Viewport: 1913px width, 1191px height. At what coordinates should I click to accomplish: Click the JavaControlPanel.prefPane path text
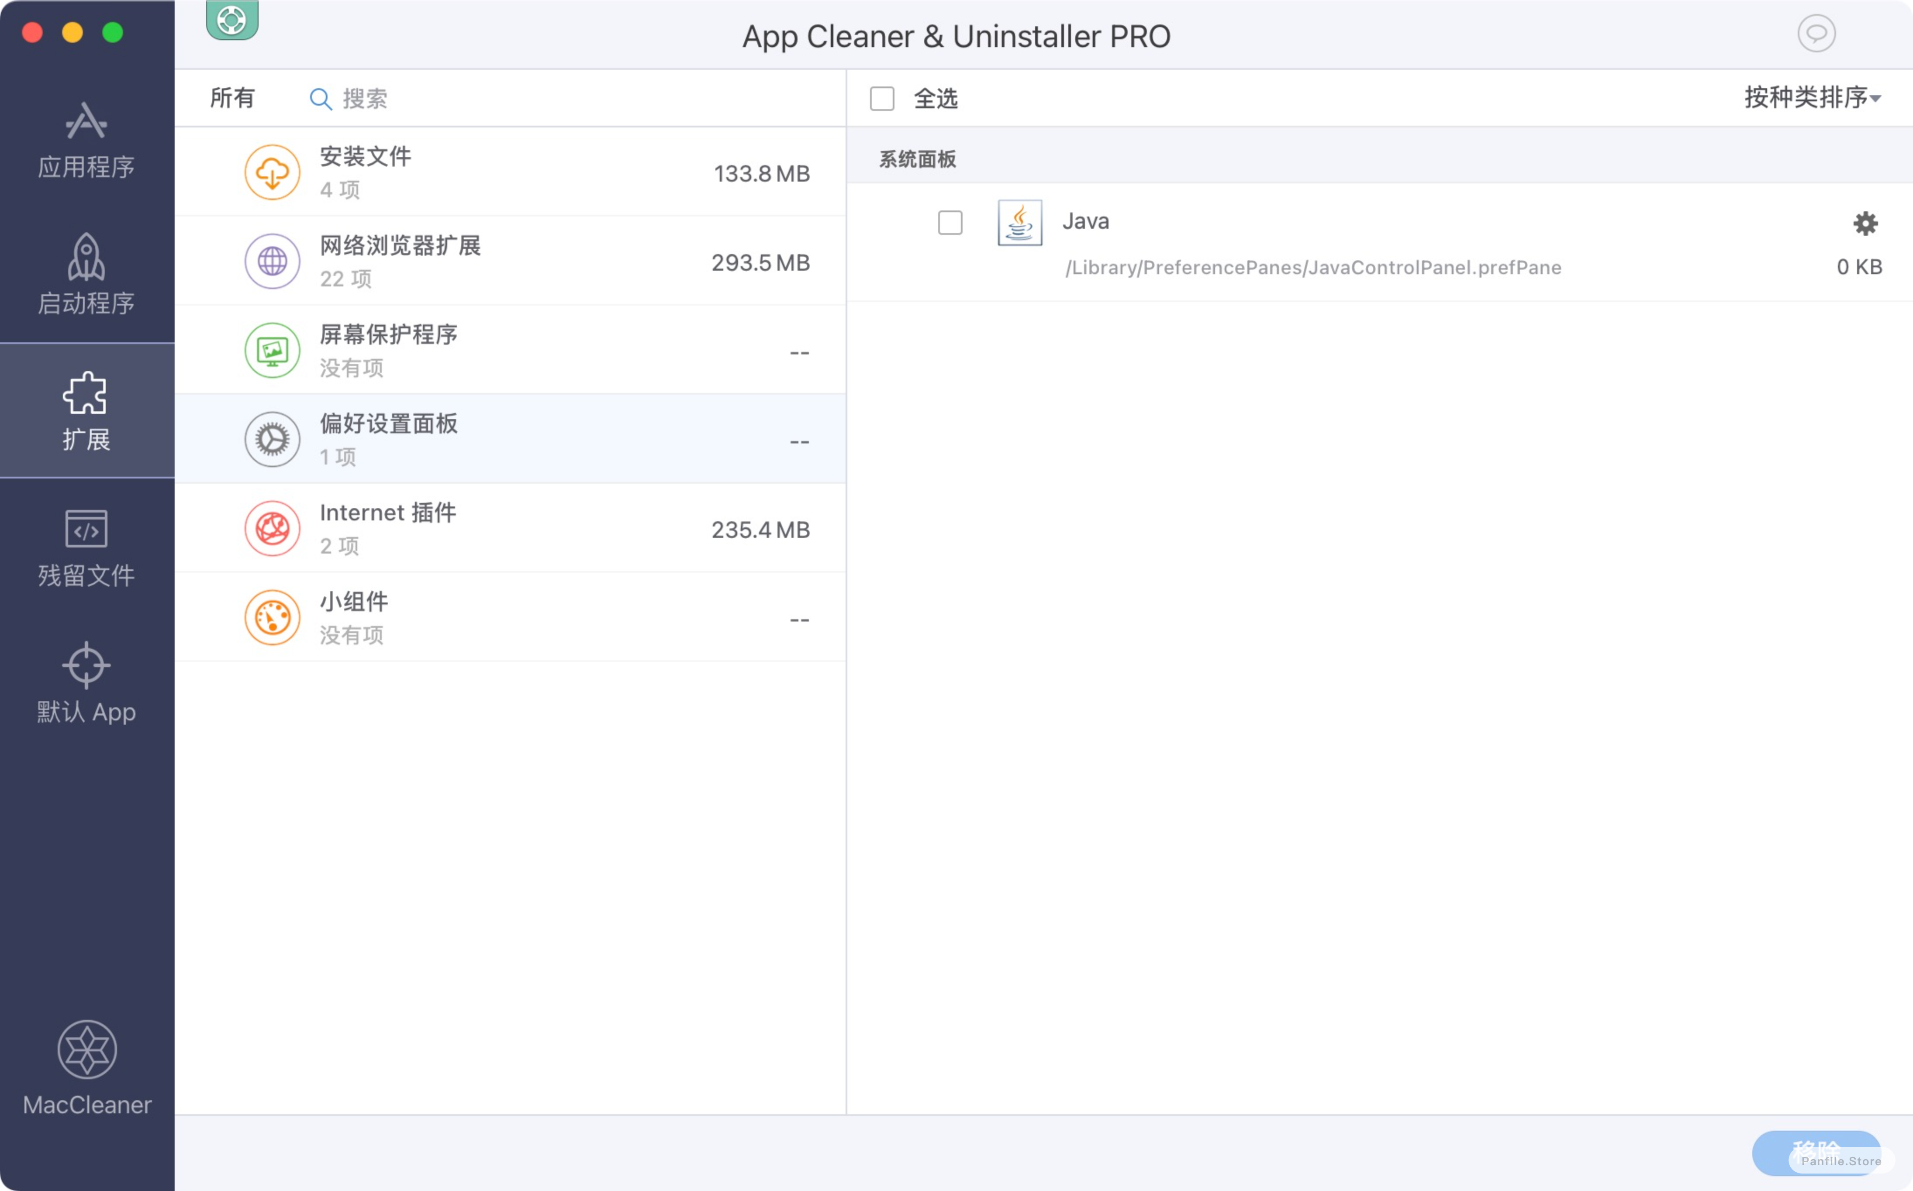[1312, 267]
